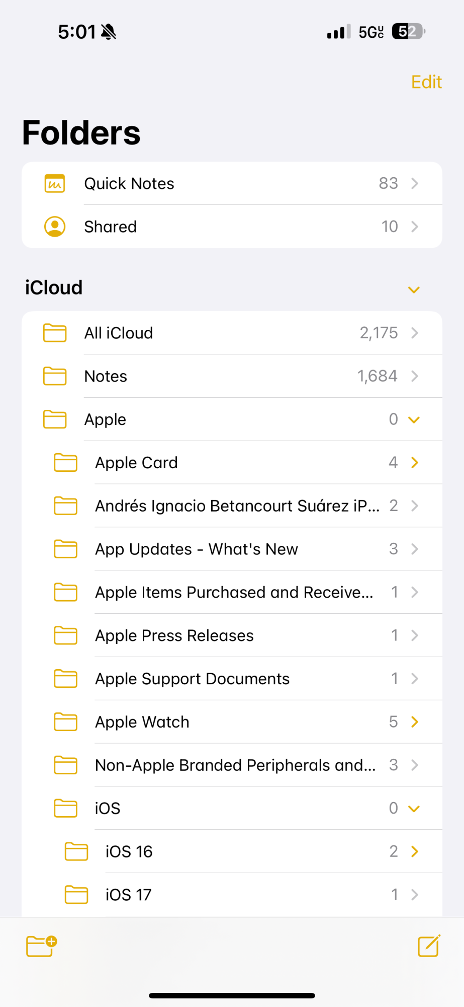This screenshot has width=464, height=1007.
Task: Create a new folder
Action: (41, 946)
